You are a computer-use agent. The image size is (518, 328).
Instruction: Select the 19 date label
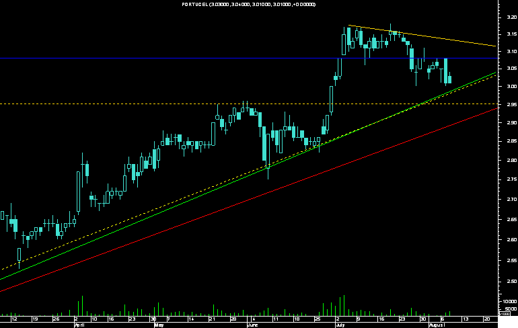pyautogui.click(x=35, y=319)
